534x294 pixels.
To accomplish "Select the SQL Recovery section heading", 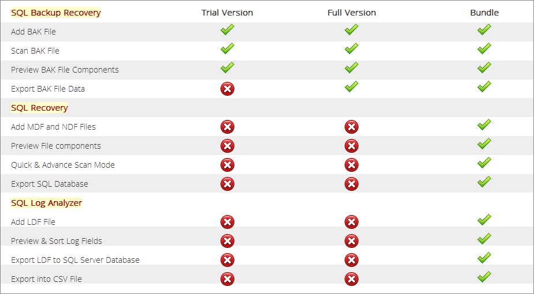I will [x=39, y=108].
